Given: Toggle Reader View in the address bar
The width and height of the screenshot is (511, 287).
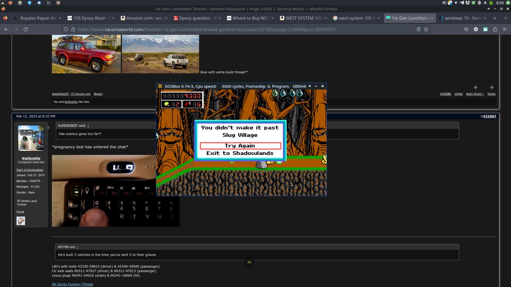Looking at the screenshot, I should [x=418, y=29].
